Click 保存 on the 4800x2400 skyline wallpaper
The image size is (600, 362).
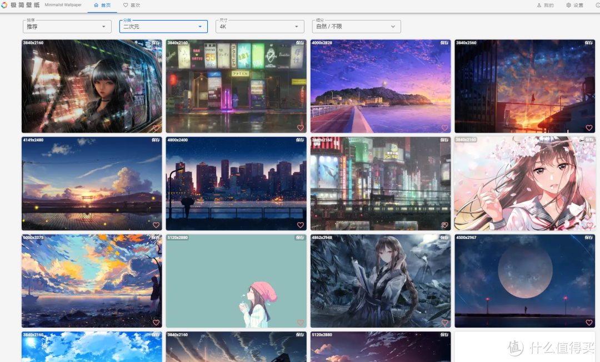(300, 140)
